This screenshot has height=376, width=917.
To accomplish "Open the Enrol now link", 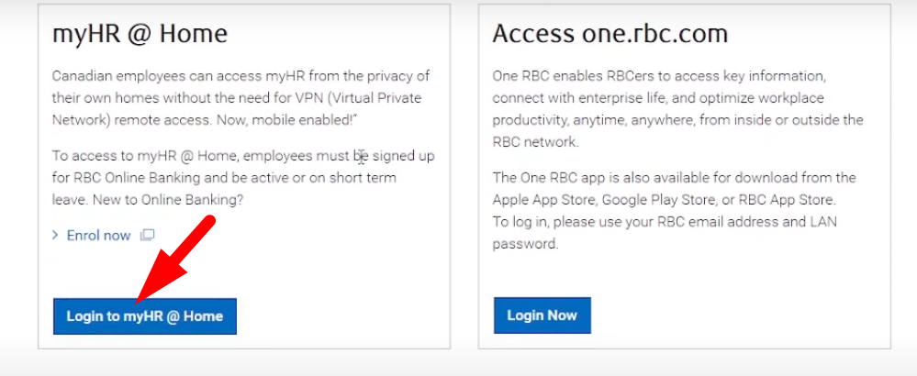I will pyautogui.click(x=98, y=236).
